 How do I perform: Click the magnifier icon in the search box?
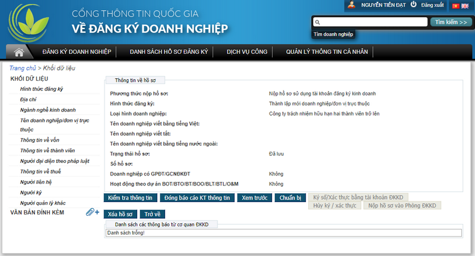pyautogui.click(x=318, y=22)
